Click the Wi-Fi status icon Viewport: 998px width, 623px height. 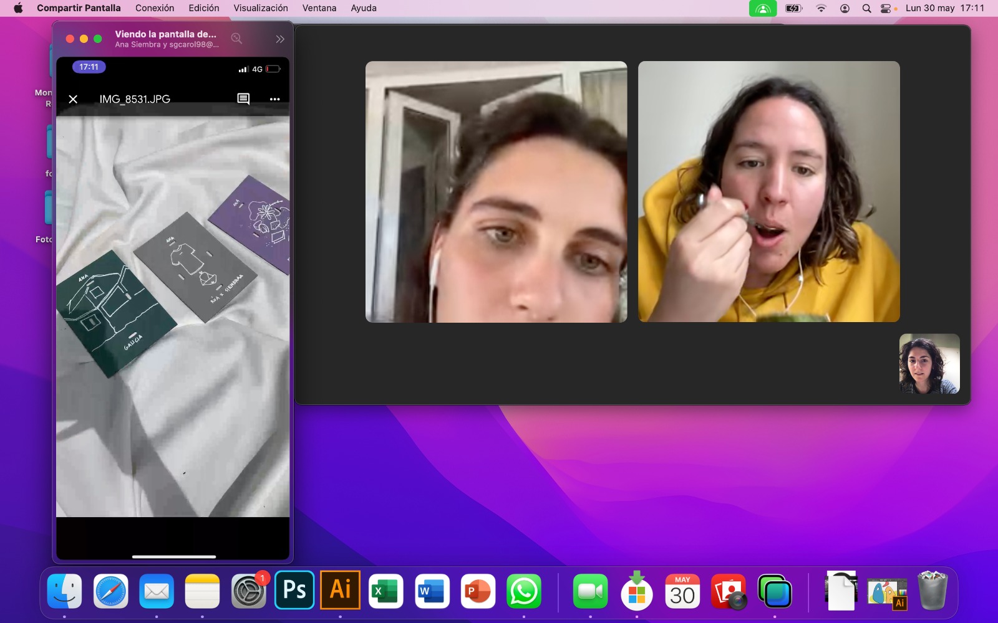[821, 8]
